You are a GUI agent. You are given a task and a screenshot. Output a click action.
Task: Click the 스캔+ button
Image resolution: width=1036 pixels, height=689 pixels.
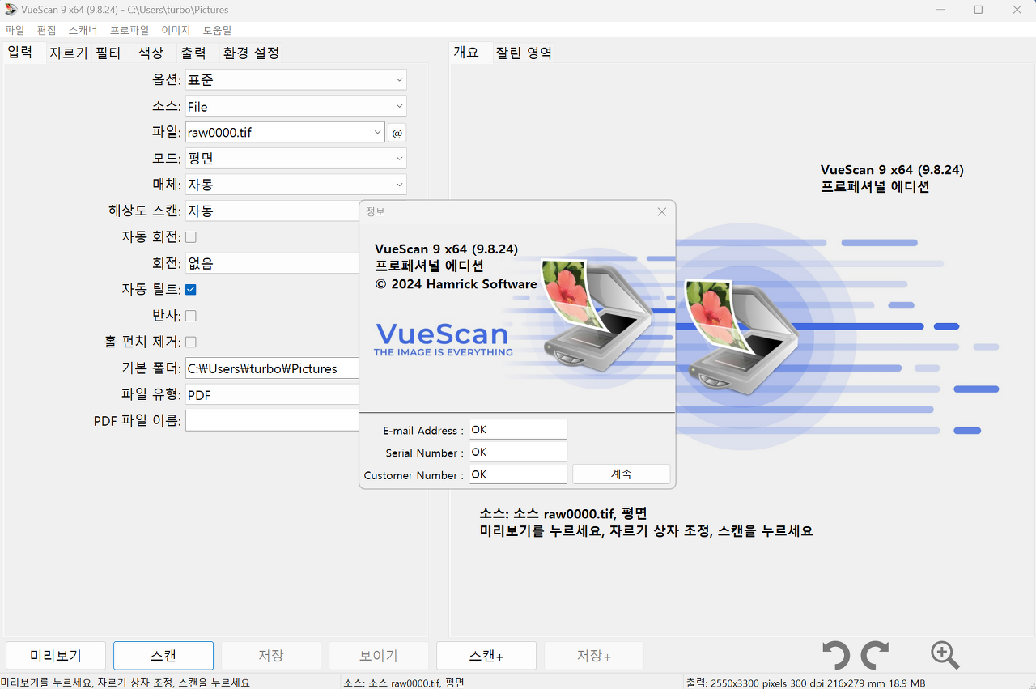click(486, 656)
